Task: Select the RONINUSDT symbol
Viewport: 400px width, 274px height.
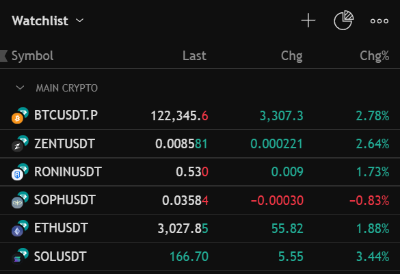Action: 68,172
